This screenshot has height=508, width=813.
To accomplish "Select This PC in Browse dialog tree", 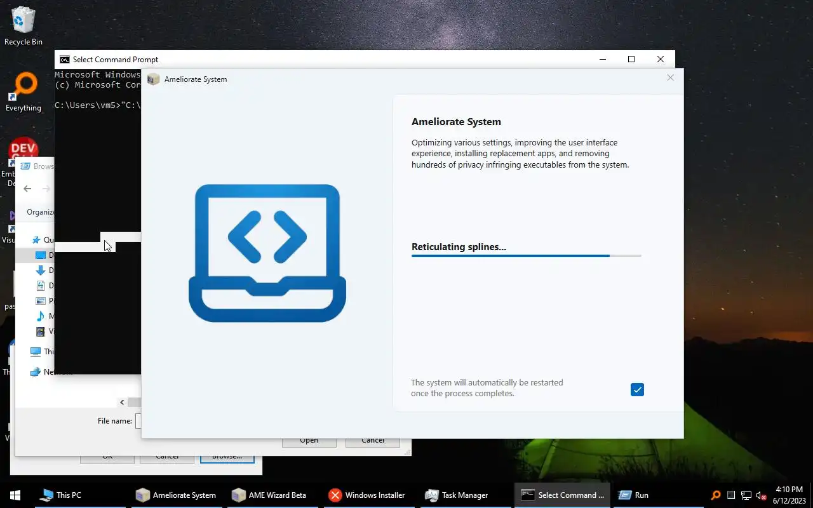I will pos(43,352).
